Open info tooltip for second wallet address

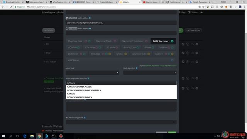tap(90, 29)
